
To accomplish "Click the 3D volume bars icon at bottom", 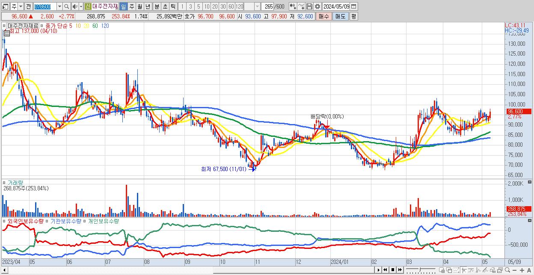I will point(493,270).
